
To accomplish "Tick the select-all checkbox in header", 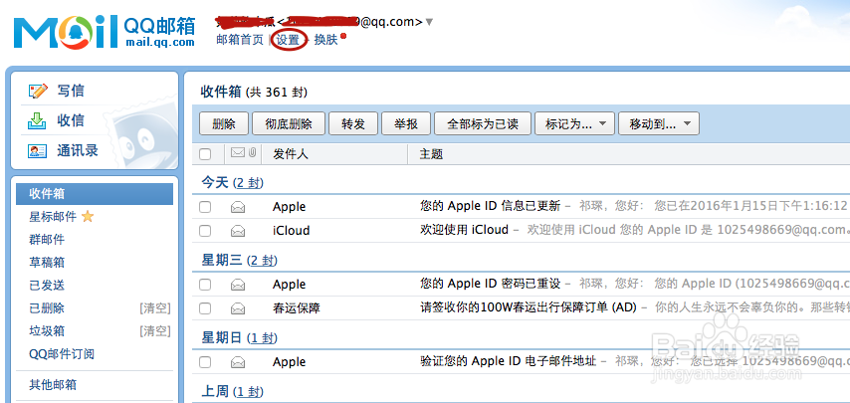I will pos(205,154).
